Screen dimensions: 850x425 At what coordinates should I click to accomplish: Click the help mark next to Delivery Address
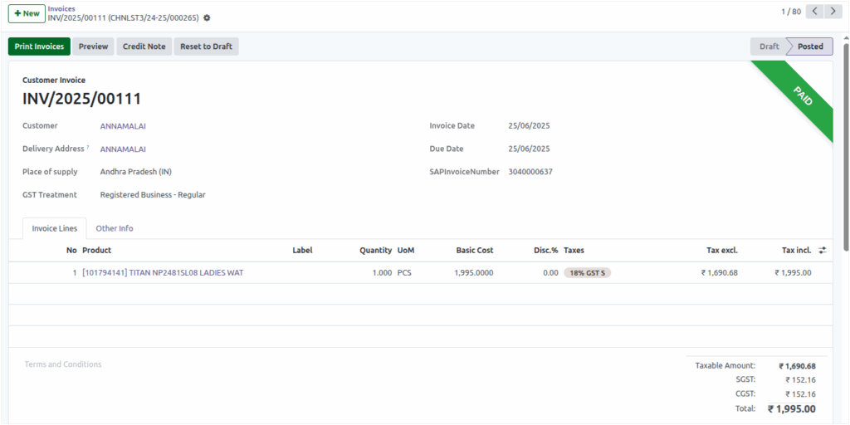tap(88, 147)
